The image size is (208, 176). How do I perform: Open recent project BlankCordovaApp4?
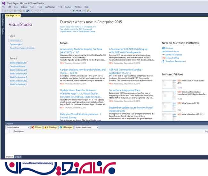(x=18, y=73)
